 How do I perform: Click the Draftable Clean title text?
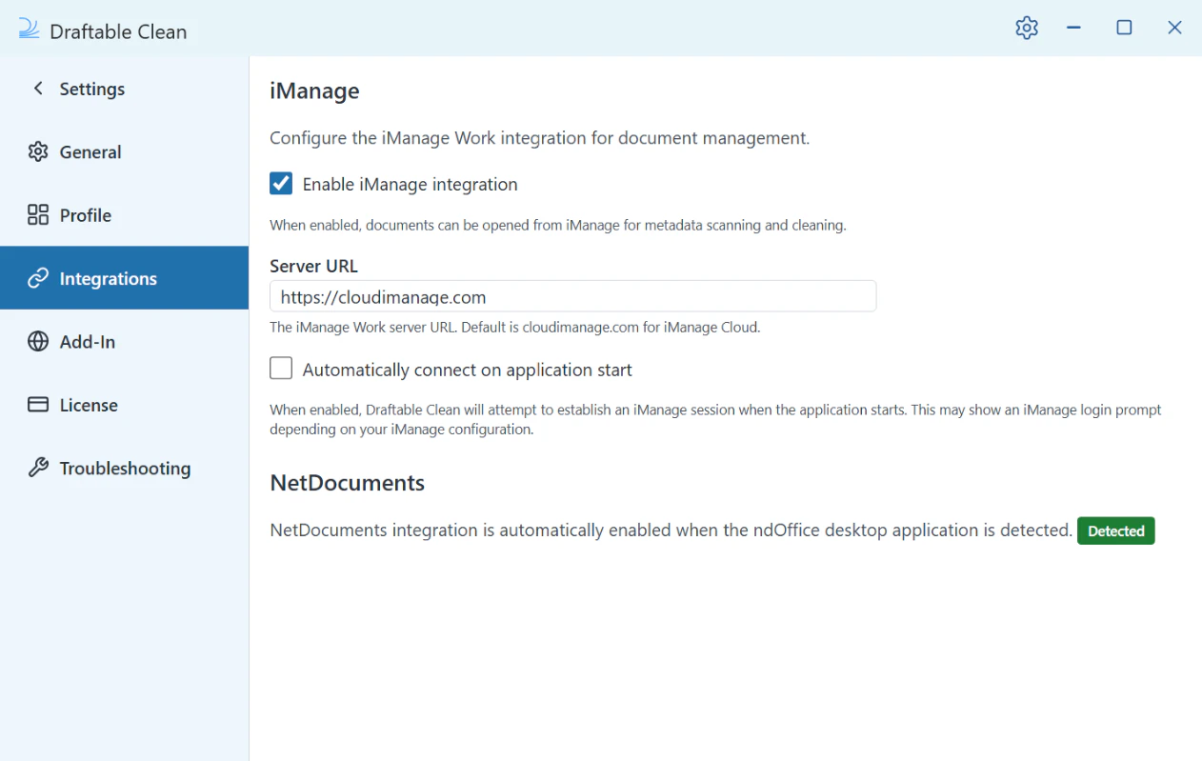coord(118,31)
